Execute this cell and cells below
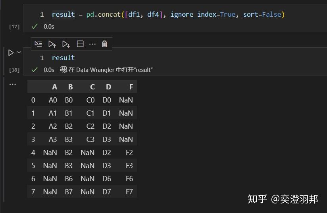327x213 pixels. click(x=66, y=44)
